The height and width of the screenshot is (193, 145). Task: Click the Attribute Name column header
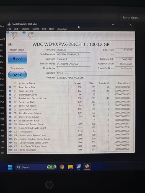(x=27, y=83)
